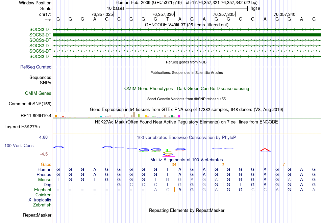Click the RepeatMasker track label
Screen dimensions: 321x223
[37, 215]
